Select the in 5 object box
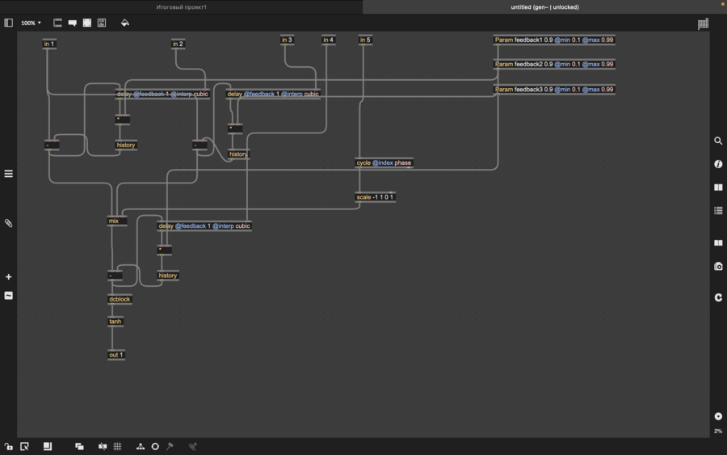This screenshot has height=455, width=727. click(365, 40)
